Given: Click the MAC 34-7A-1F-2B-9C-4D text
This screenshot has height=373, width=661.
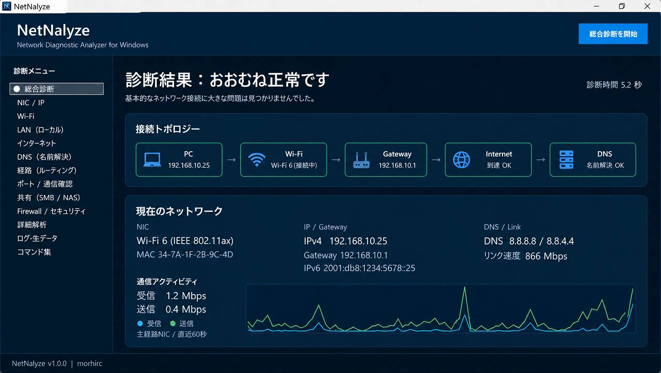Looking at the screenshot, I should tap(185, 254).
